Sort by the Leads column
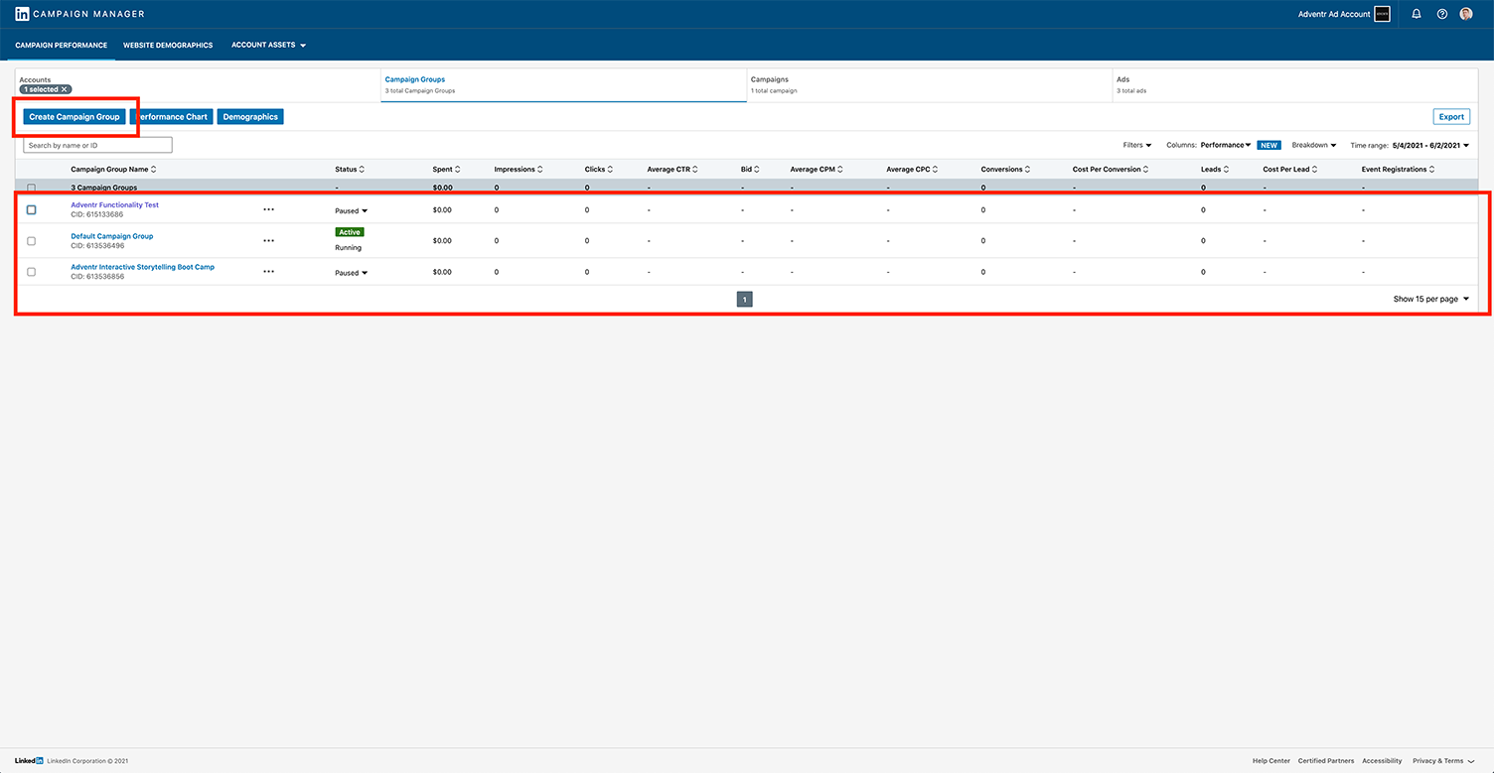 point(1215,170)
